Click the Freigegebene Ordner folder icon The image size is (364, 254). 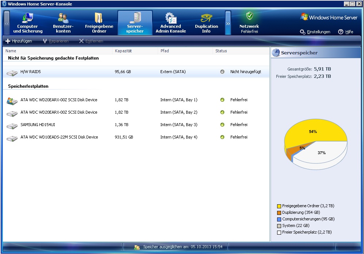tap(99, 18)
